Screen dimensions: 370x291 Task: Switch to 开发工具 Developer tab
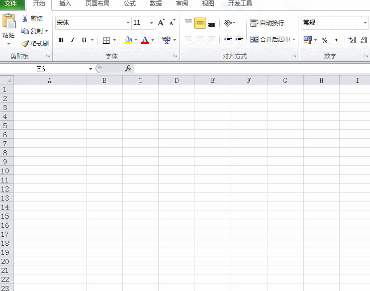coord(240,4)
